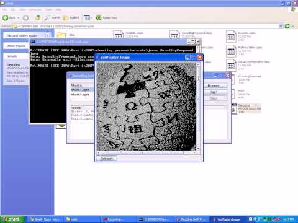This screenshot has width=298, height=223.
Task: Click the green Go button beside address bar
Action: point(289,26)
